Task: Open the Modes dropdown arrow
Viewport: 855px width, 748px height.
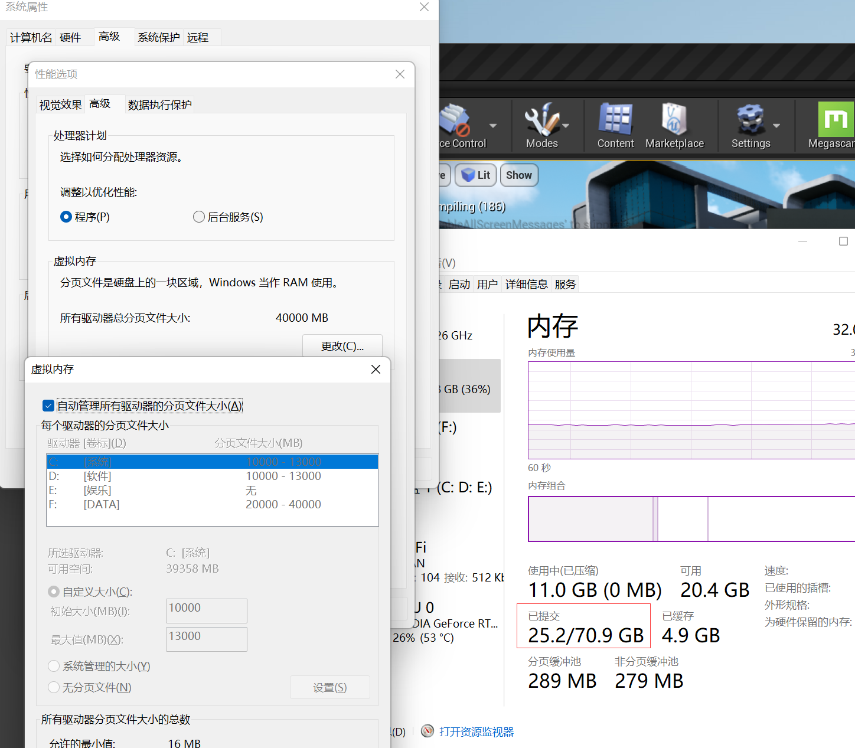Action: [x=564, y=126]
